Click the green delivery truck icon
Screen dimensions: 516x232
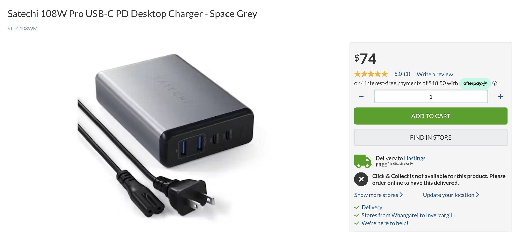[x=363, y=161]
